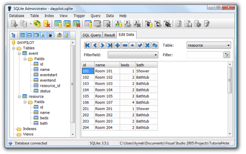The image size is (246, 154).
Task: Select the Edit Data tab
Action: pyautogui.click(x=126, y=35)
